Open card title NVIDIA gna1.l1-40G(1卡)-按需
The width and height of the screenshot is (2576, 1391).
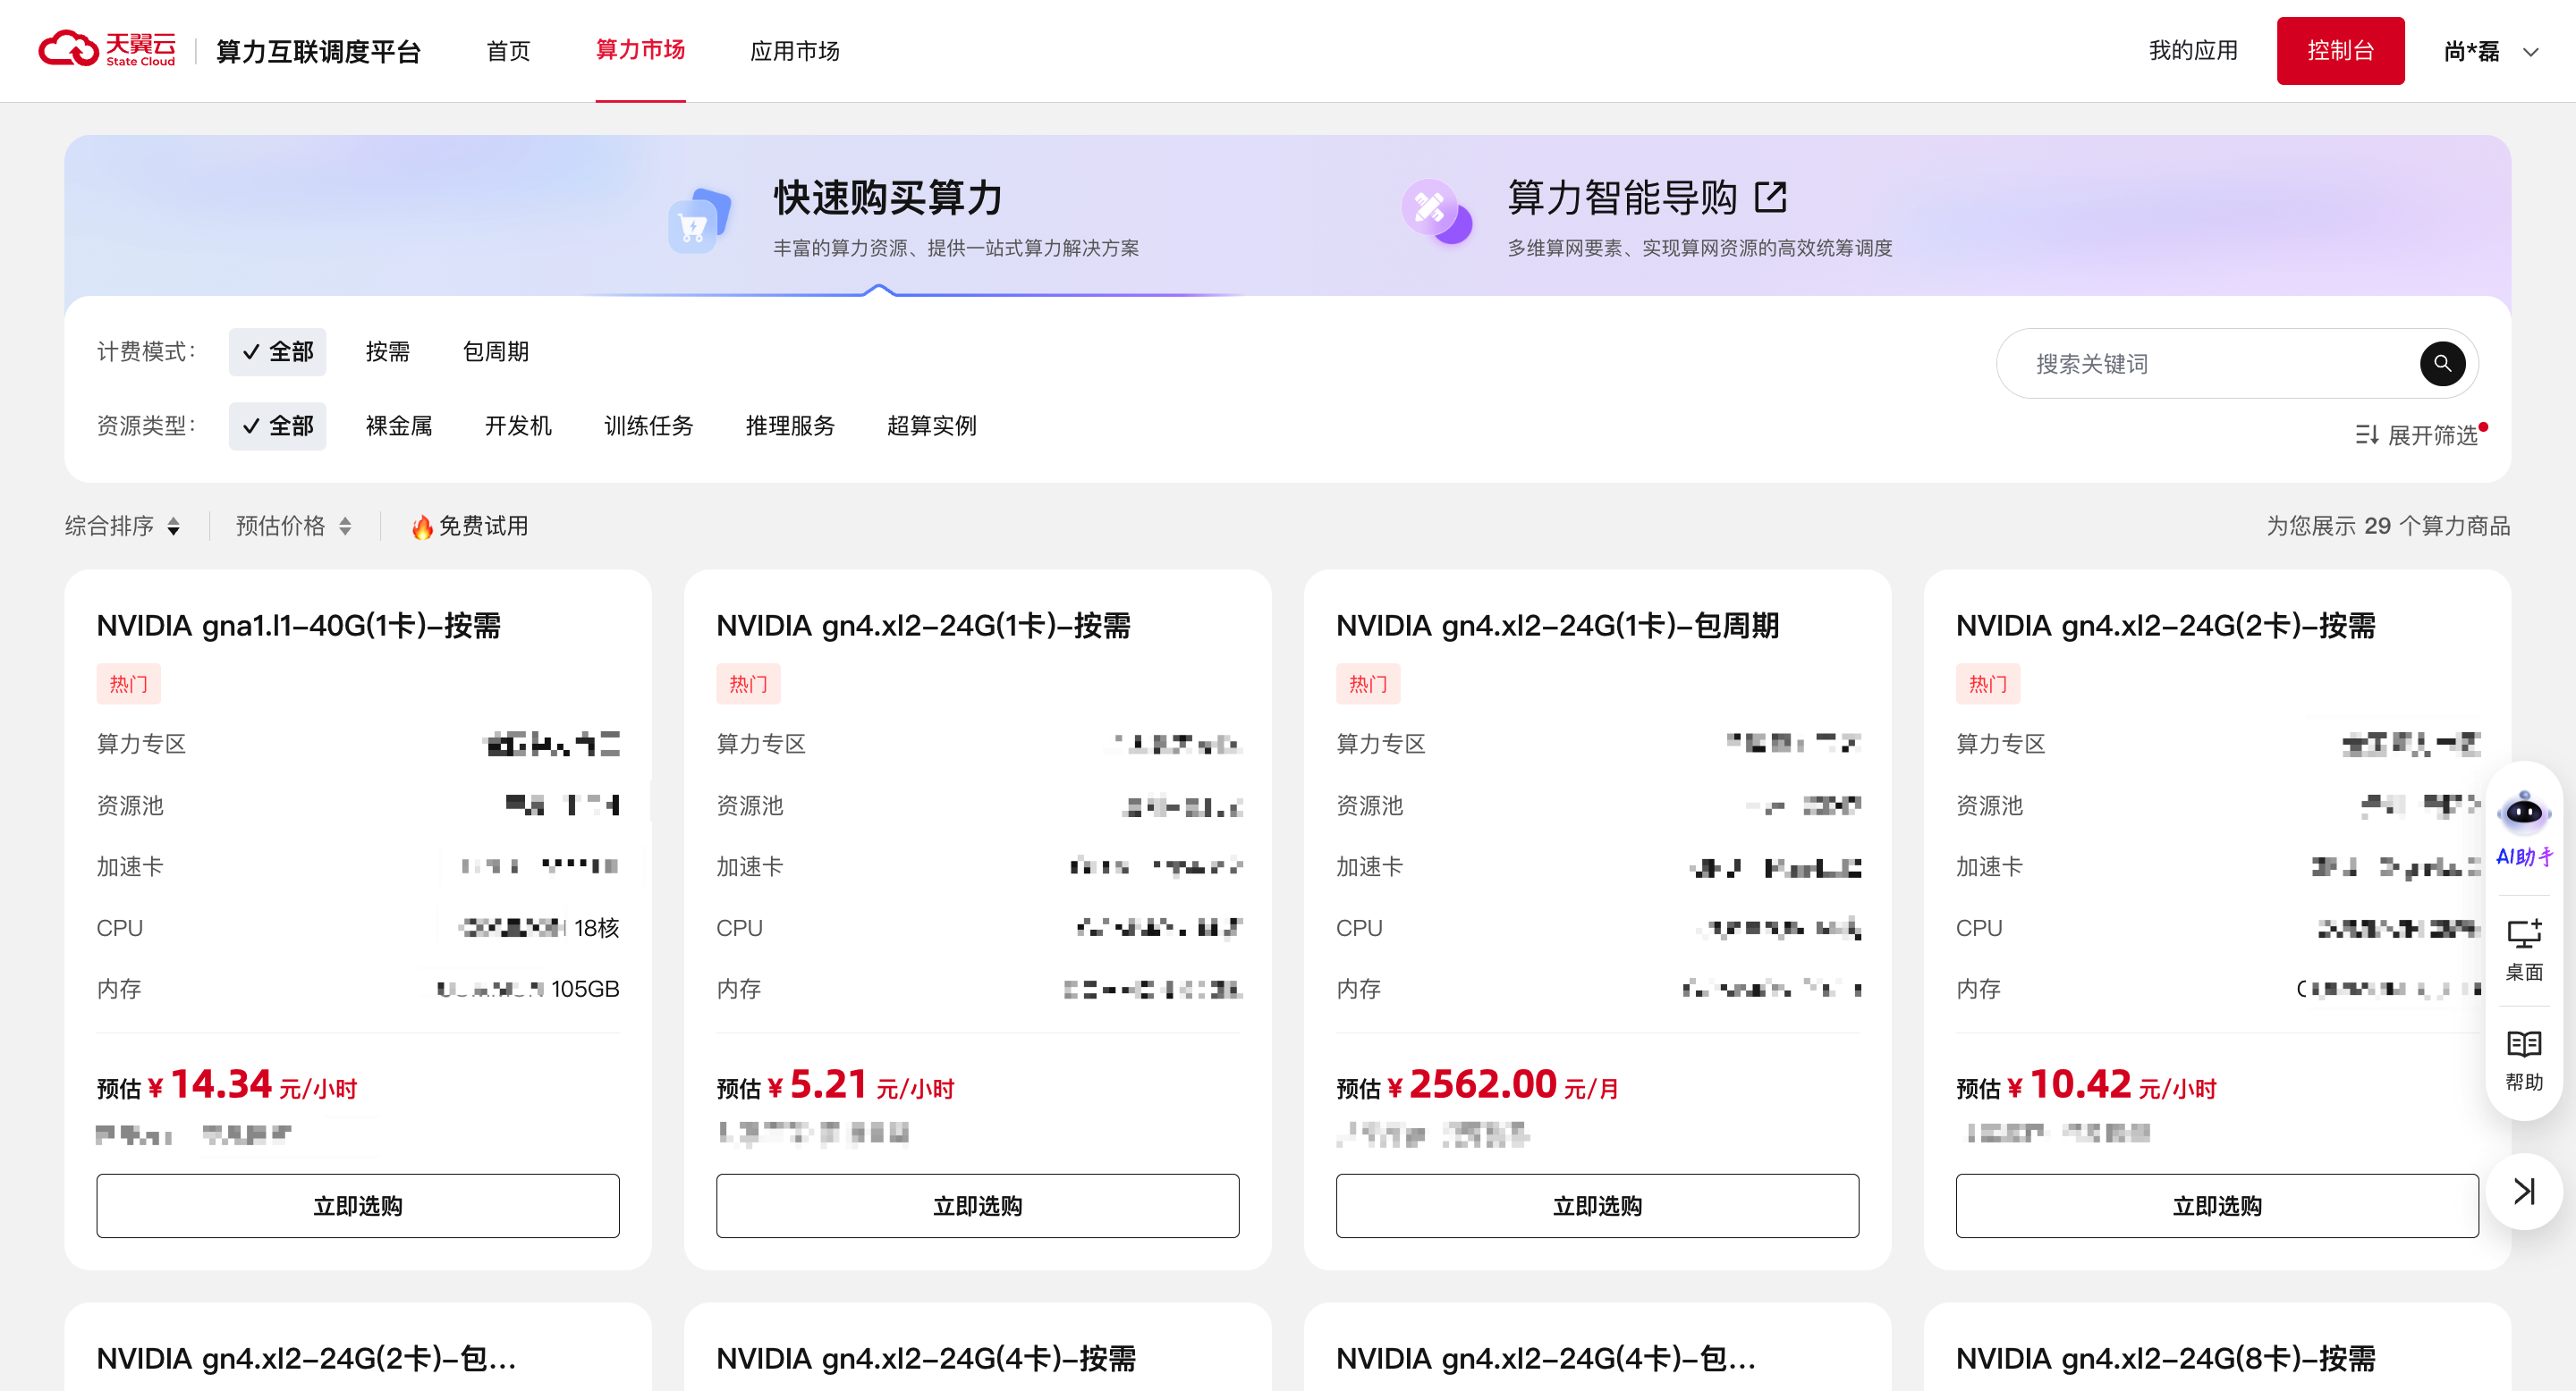[x=298, y=626]
